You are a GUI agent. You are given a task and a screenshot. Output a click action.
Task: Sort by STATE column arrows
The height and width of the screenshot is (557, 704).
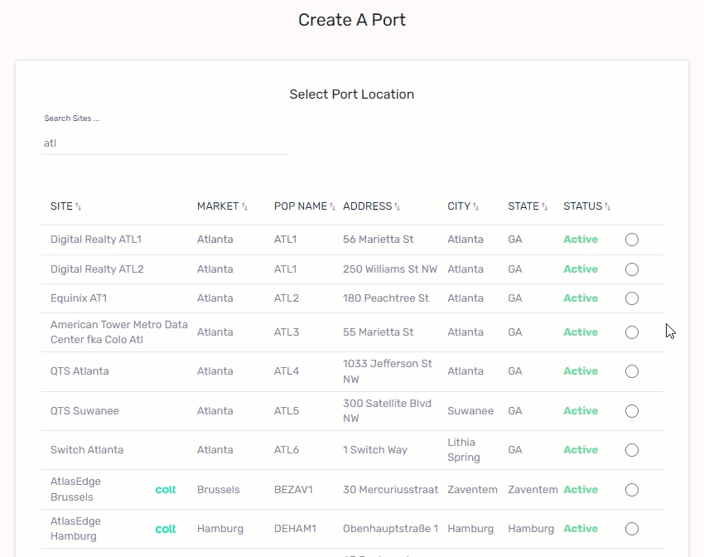[x=544, y=206]
